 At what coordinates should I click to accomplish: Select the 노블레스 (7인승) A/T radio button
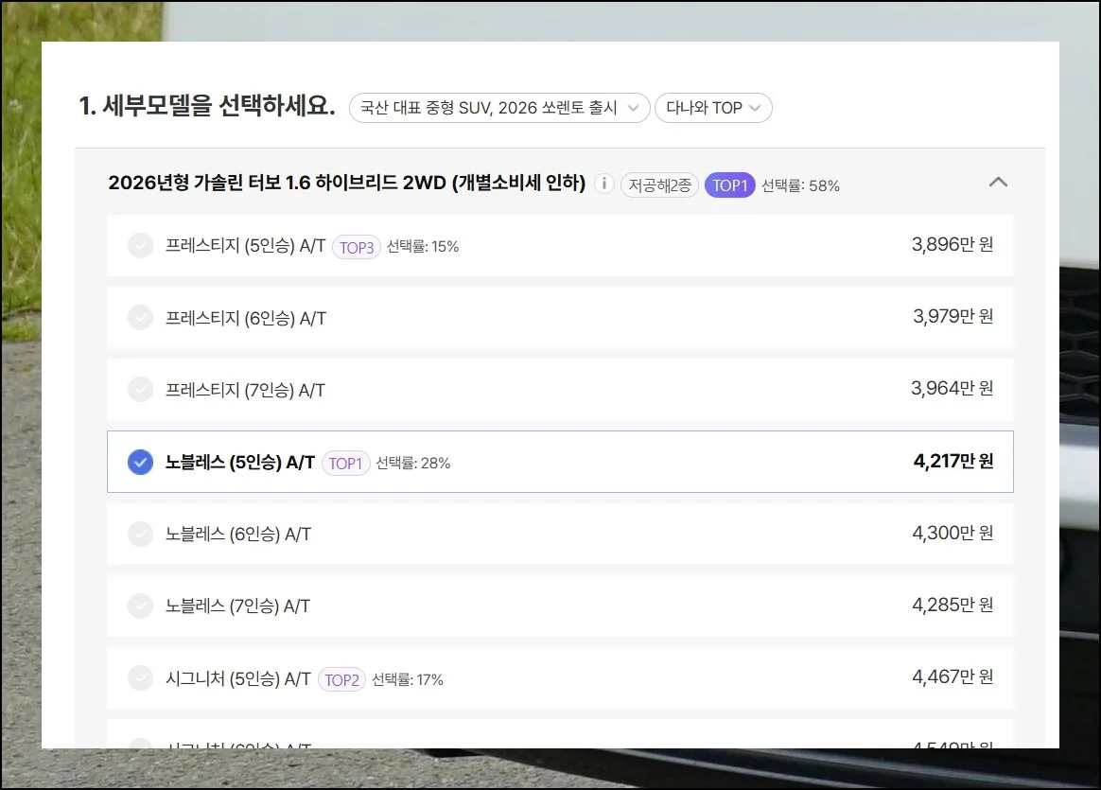click(x=140, y=606)
